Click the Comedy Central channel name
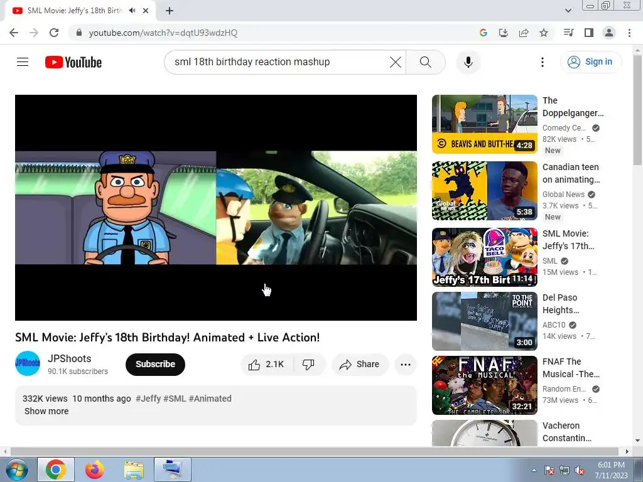The width and height of the screenshot is (643, 482). point(564,128)
